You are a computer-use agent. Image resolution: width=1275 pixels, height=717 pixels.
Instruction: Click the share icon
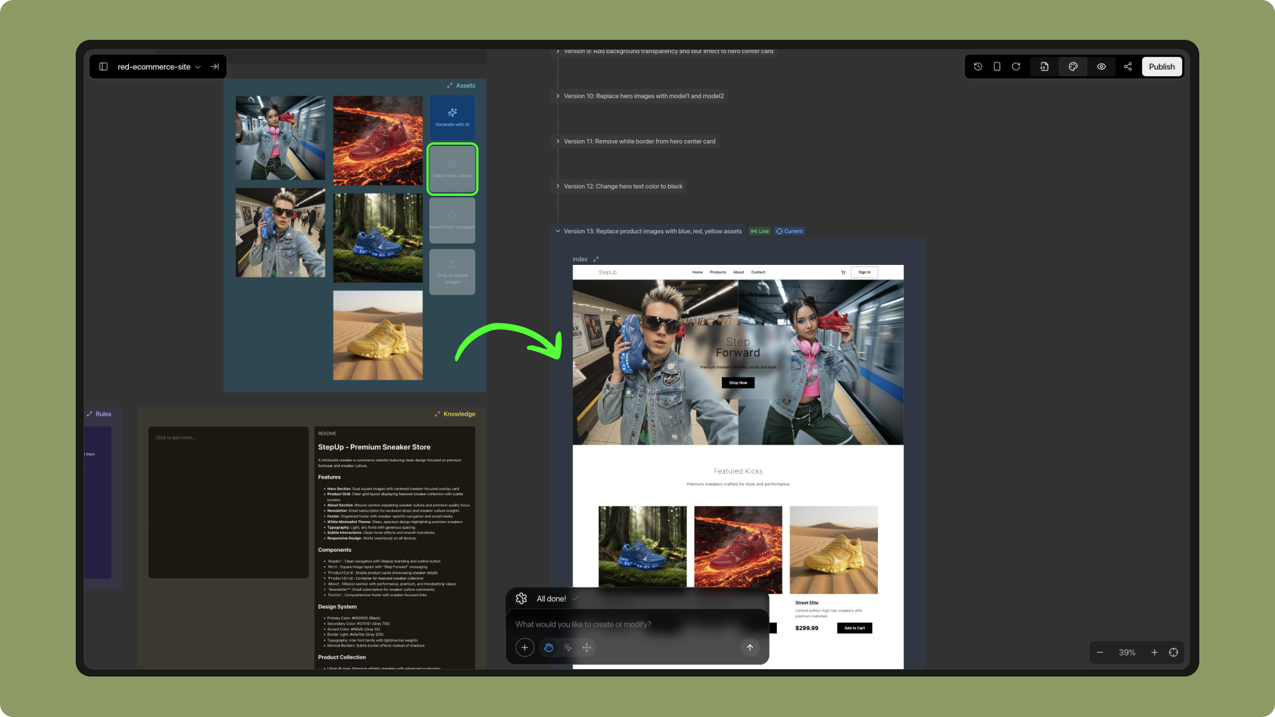pyautogui.click(x=1128, y=66)
